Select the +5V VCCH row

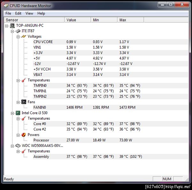click(111, 69)
